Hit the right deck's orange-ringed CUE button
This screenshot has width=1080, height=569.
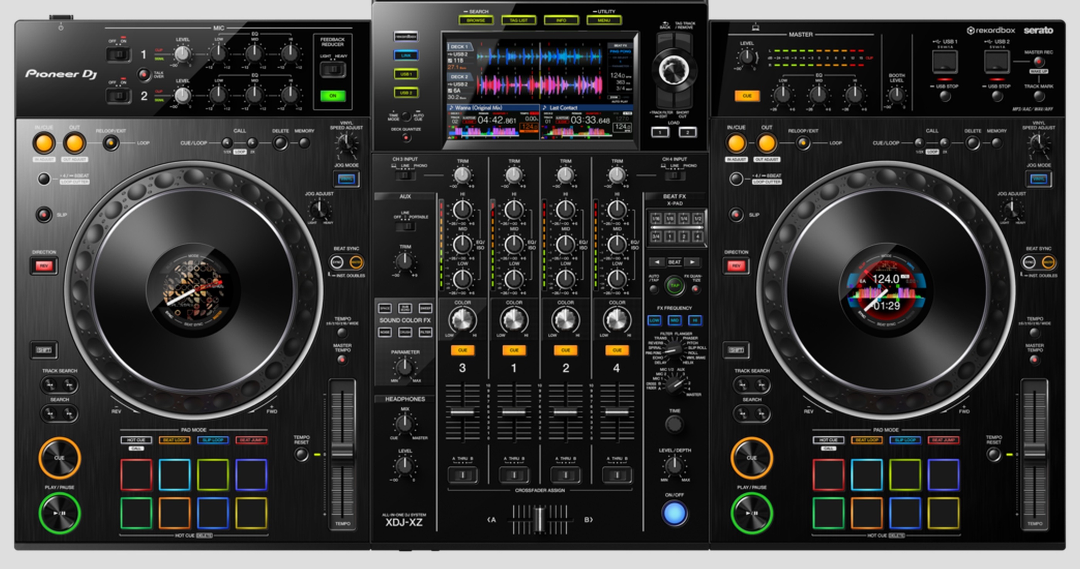pos(752,458)
